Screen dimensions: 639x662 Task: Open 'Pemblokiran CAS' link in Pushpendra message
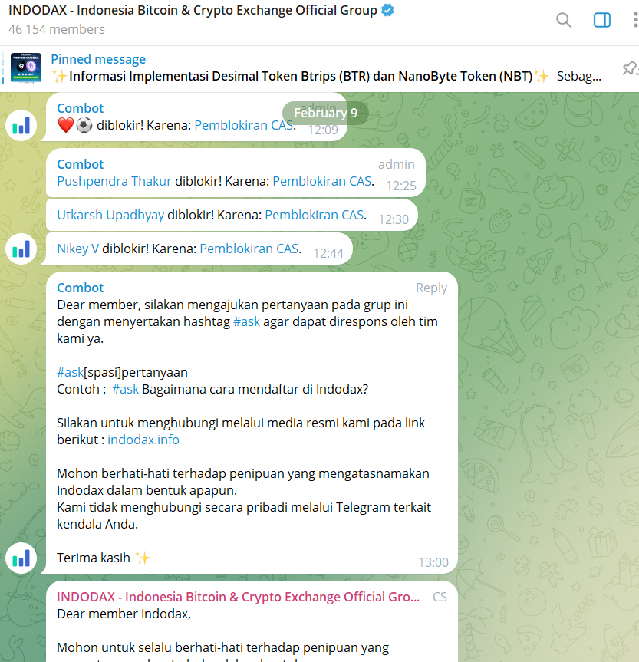(322, 181)
